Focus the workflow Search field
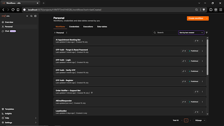Image resolution: width=224 pixels, height=126 pixels. point(165,33)
